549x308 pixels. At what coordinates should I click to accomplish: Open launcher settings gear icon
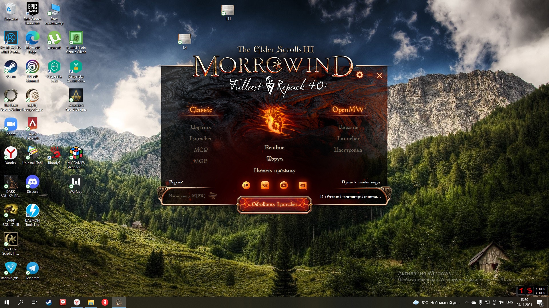point(360,75)
